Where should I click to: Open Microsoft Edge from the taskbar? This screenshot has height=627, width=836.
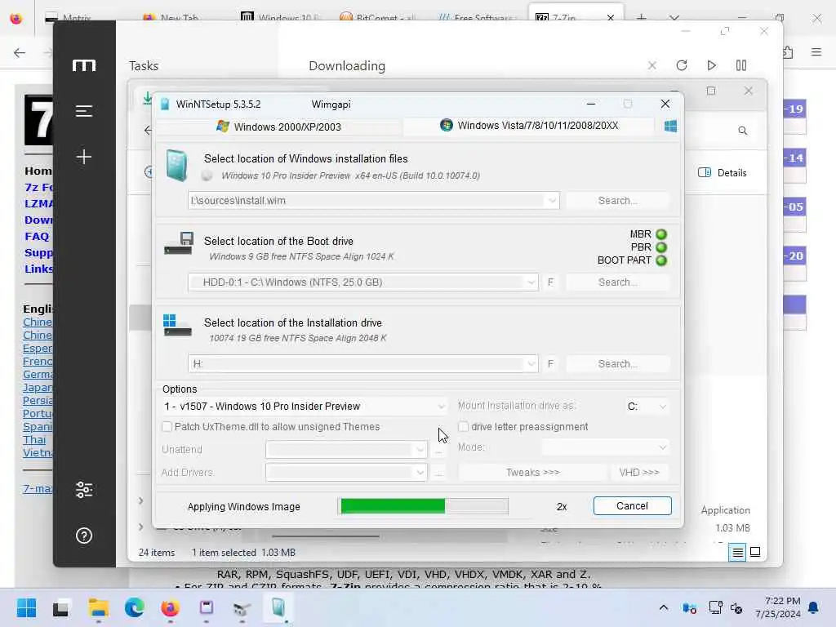(135, 607)
